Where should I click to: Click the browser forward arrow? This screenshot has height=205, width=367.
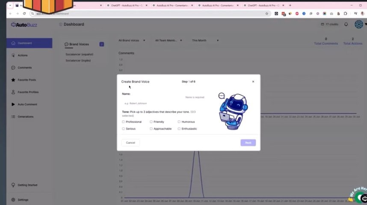(17, 14)
